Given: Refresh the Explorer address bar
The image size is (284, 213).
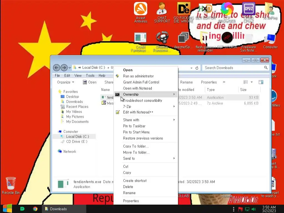Looking at the screenshot, I should pyautogui.click(x=197, y=68).
